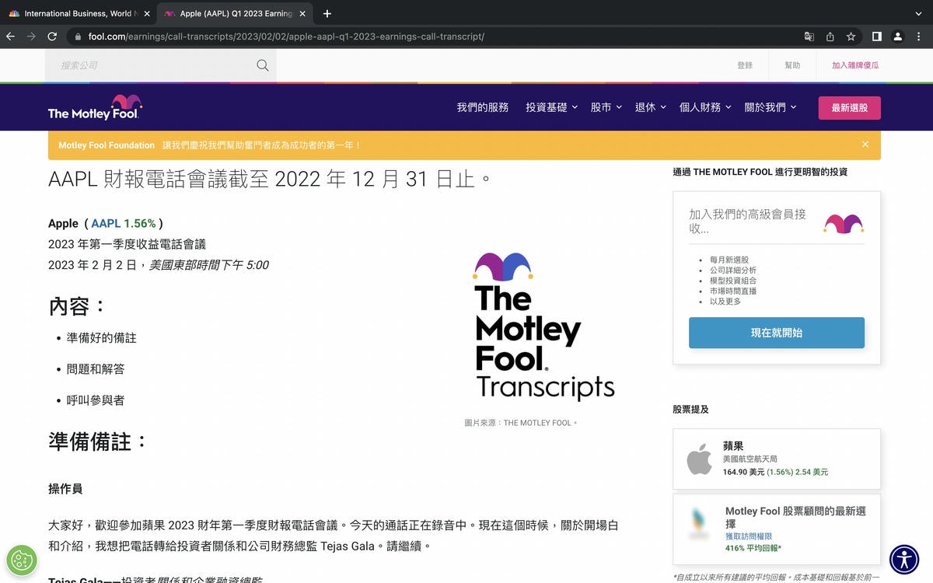Close the Motley Fool Foundation banner

(x=865, y=145)
